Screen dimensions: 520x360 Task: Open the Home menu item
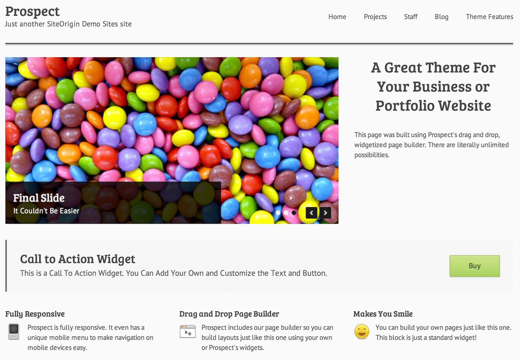click(x=337, y=17)
